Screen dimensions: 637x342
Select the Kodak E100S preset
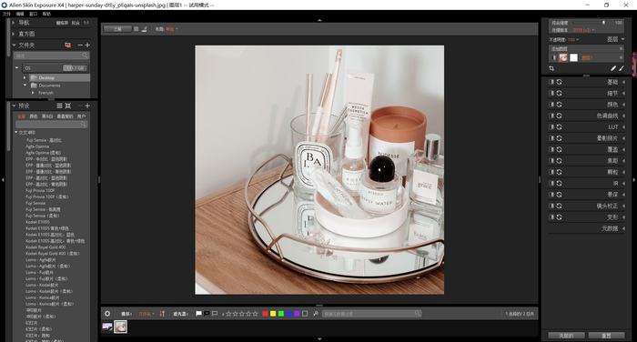38,222
